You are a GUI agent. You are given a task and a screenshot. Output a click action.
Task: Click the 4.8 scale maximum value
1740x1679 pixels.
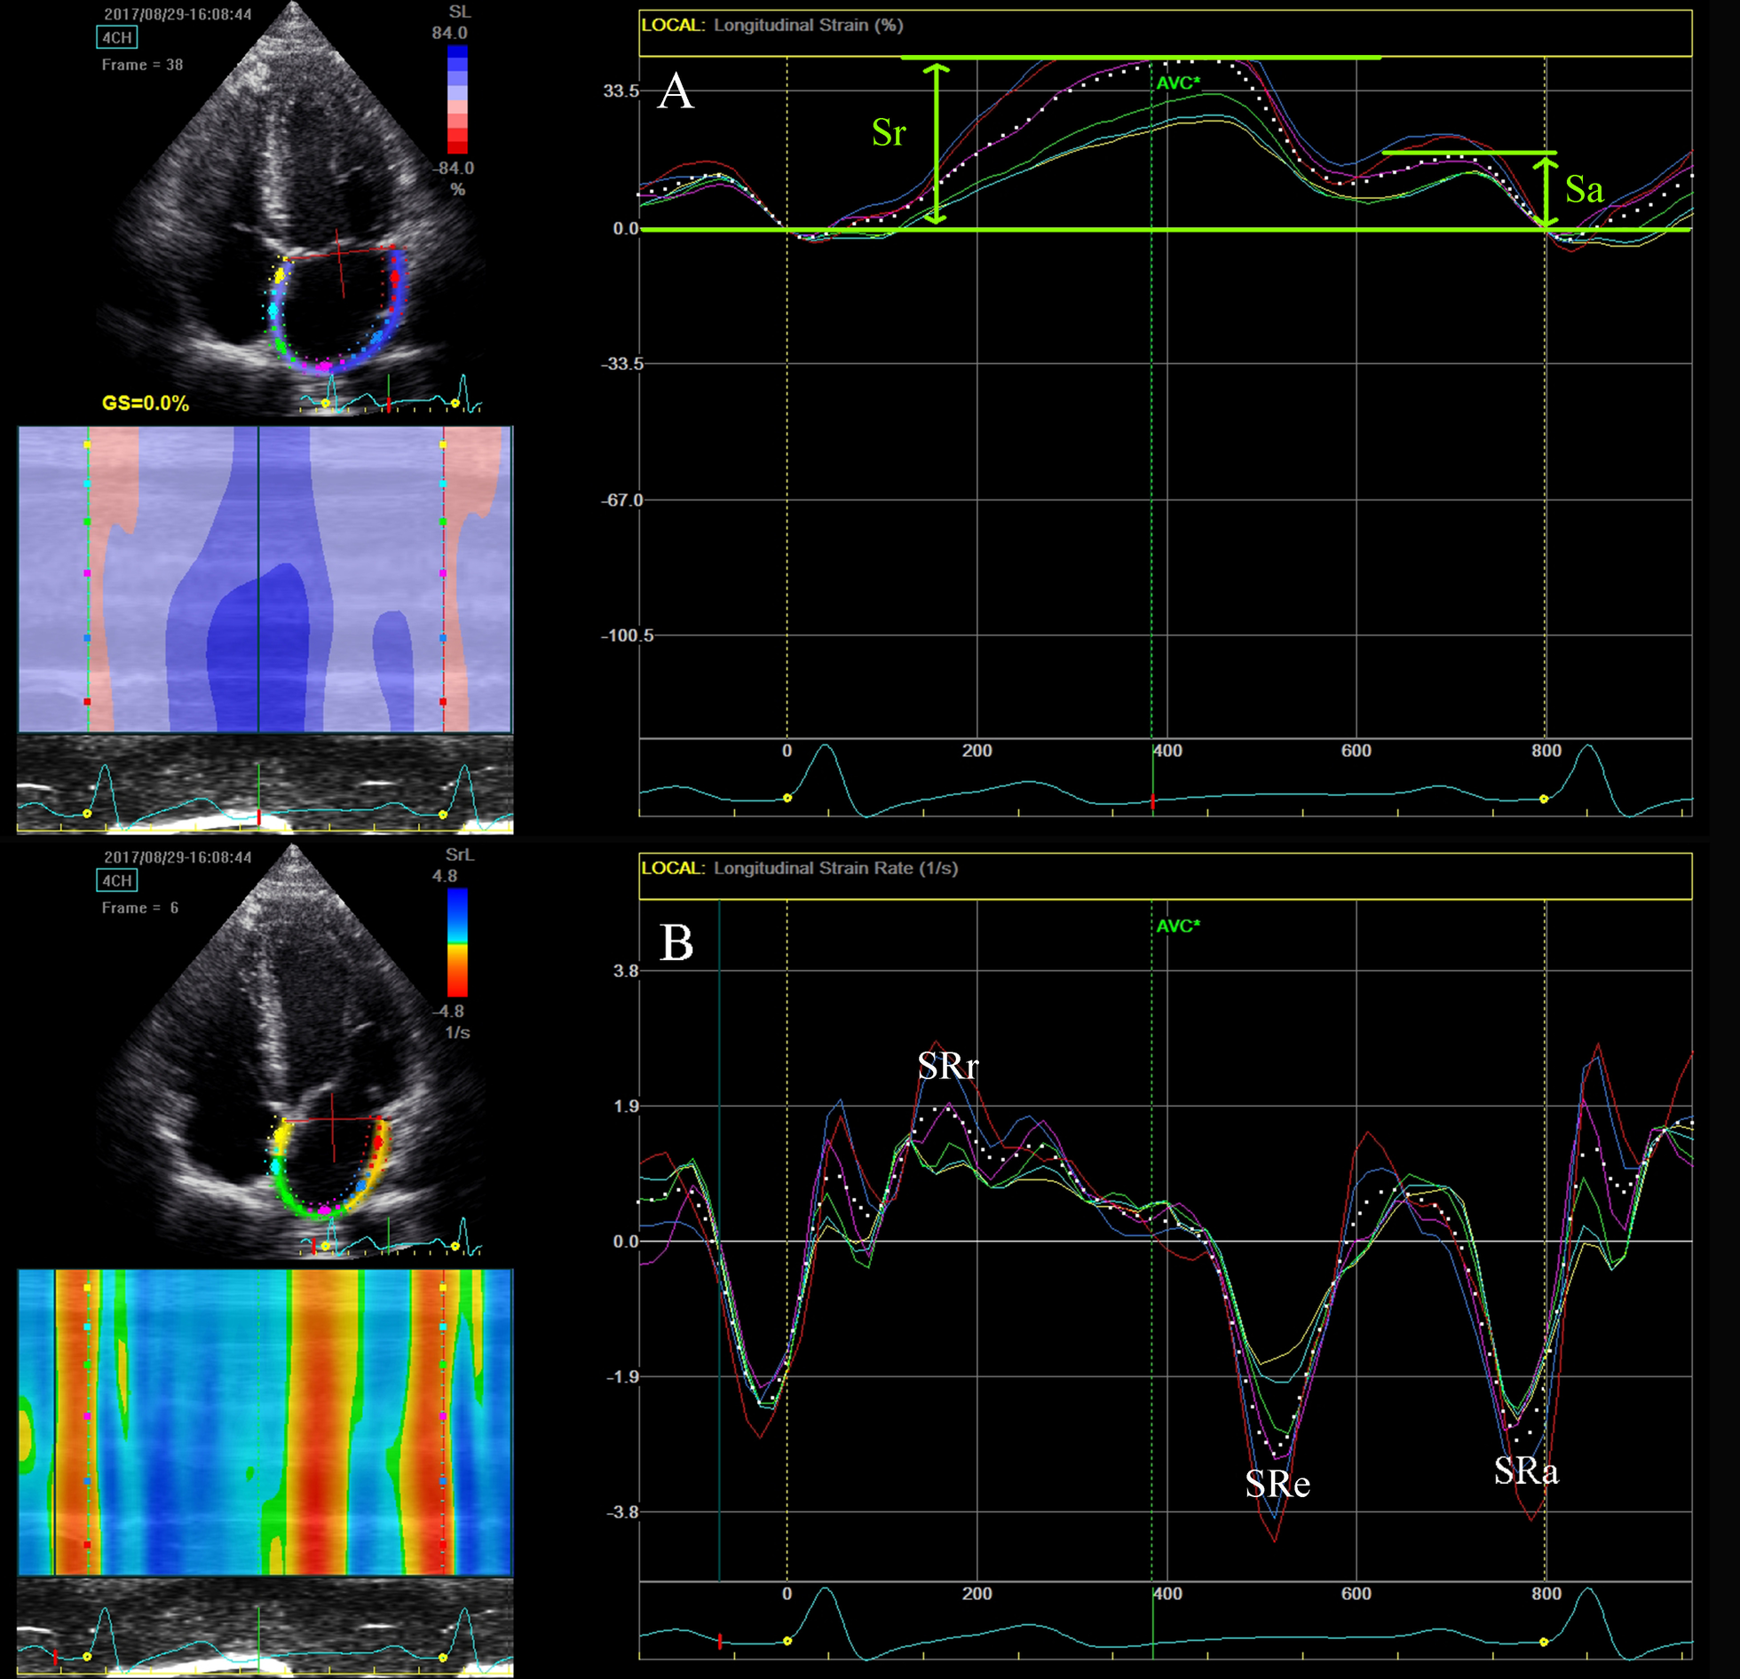(445, 876)
